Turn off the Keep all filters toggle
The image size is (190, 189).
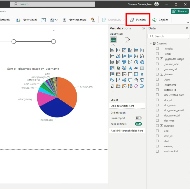pyautogui.click(x=138, y=124)
